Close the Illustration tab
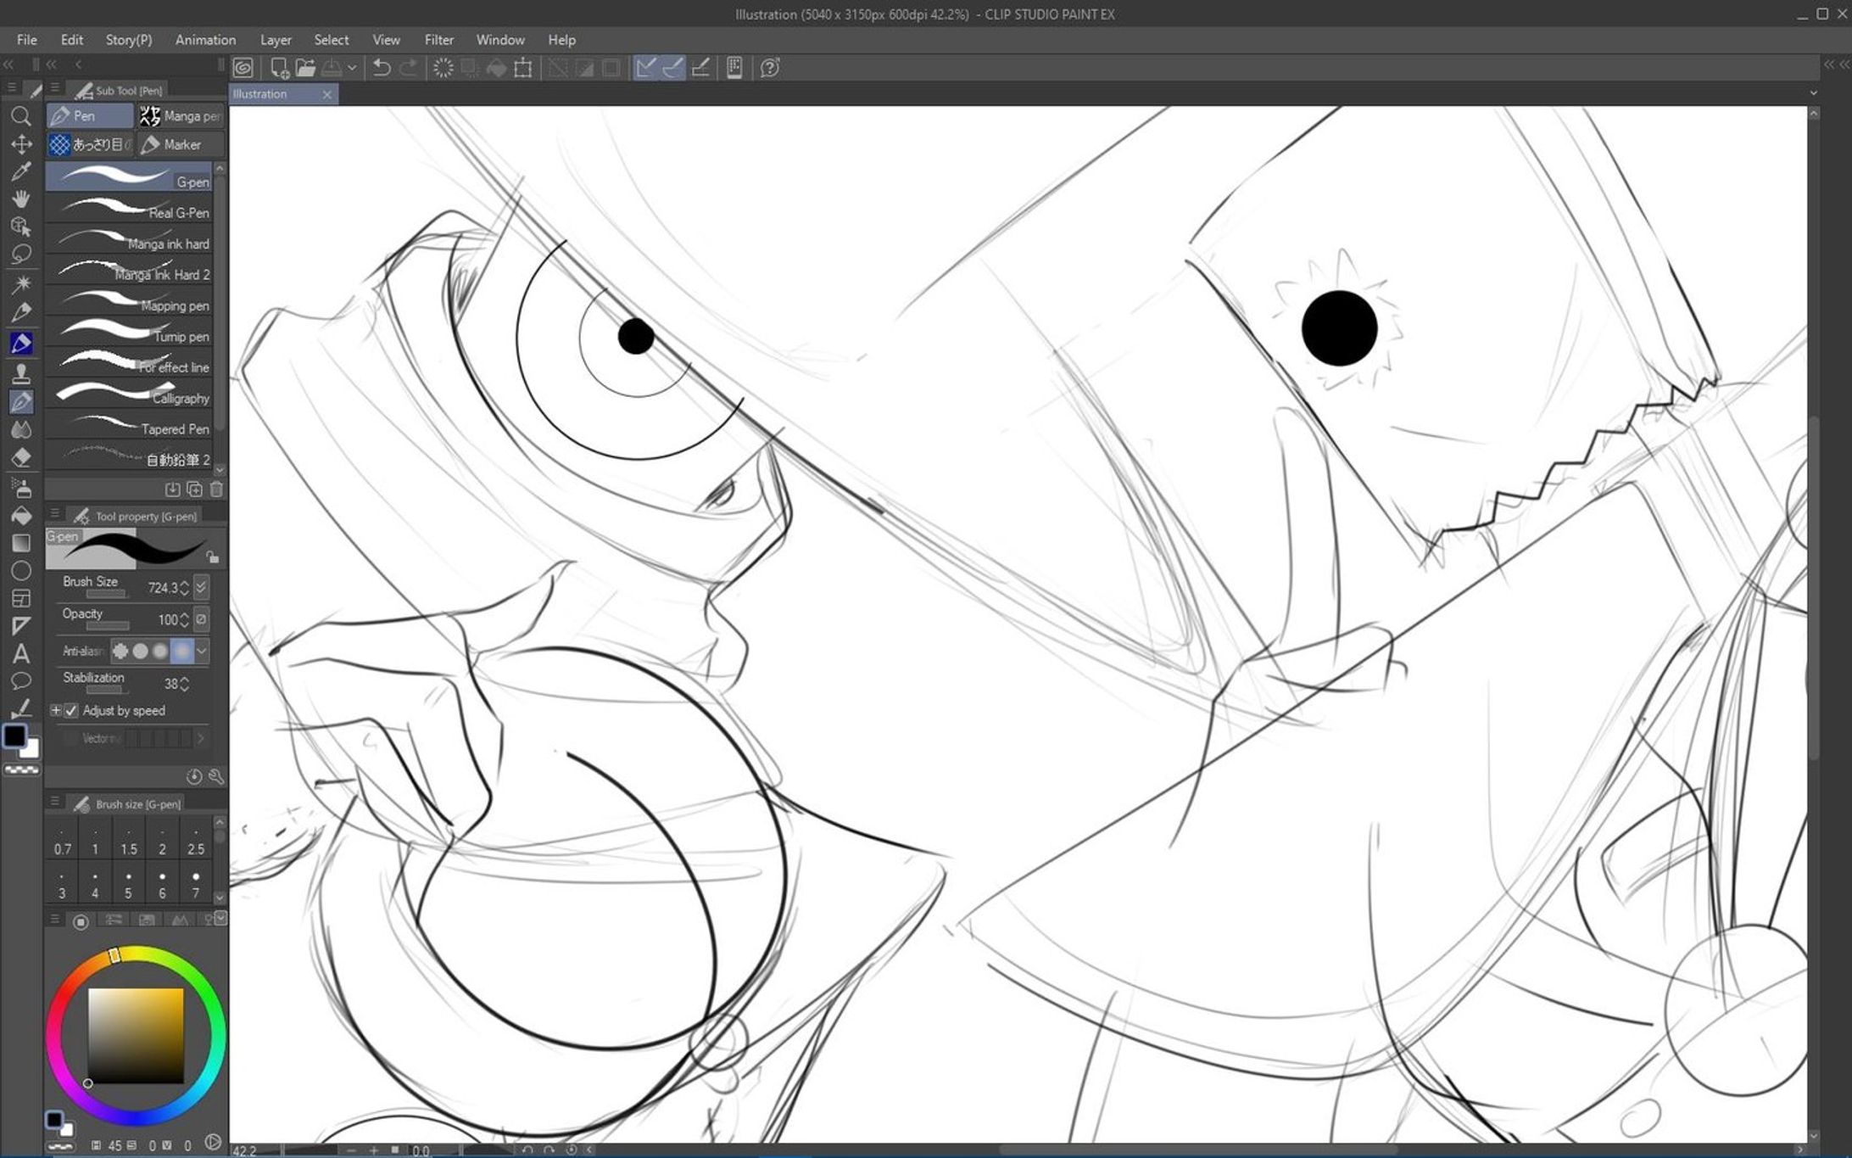This screenshot has height=1158, width=1852. click(327, 95)
